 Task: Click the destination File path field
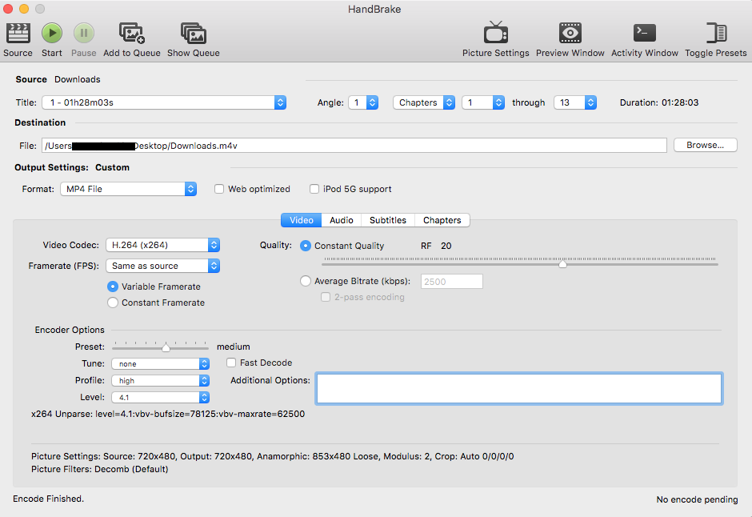[354, 146]
